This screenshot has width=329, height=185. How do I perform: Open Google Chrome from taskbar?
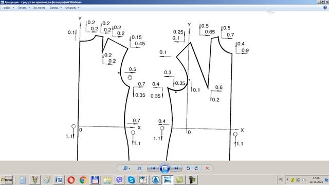click(83, 180)
